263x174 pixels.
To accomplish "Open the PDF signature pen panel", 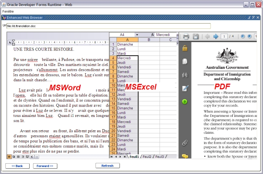I will point(185,88).
